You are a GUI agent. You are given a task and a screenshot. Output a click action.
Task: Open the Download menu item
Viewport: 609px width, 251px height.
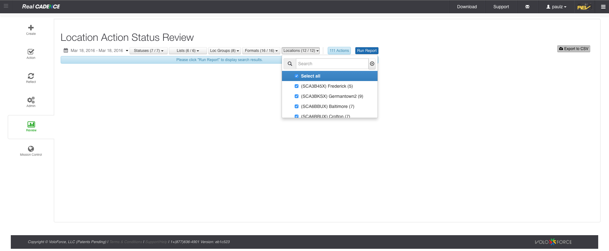click(x=467, y=7)
